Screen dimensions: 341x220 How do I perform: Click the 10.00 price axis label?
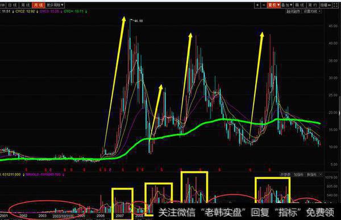333,147
